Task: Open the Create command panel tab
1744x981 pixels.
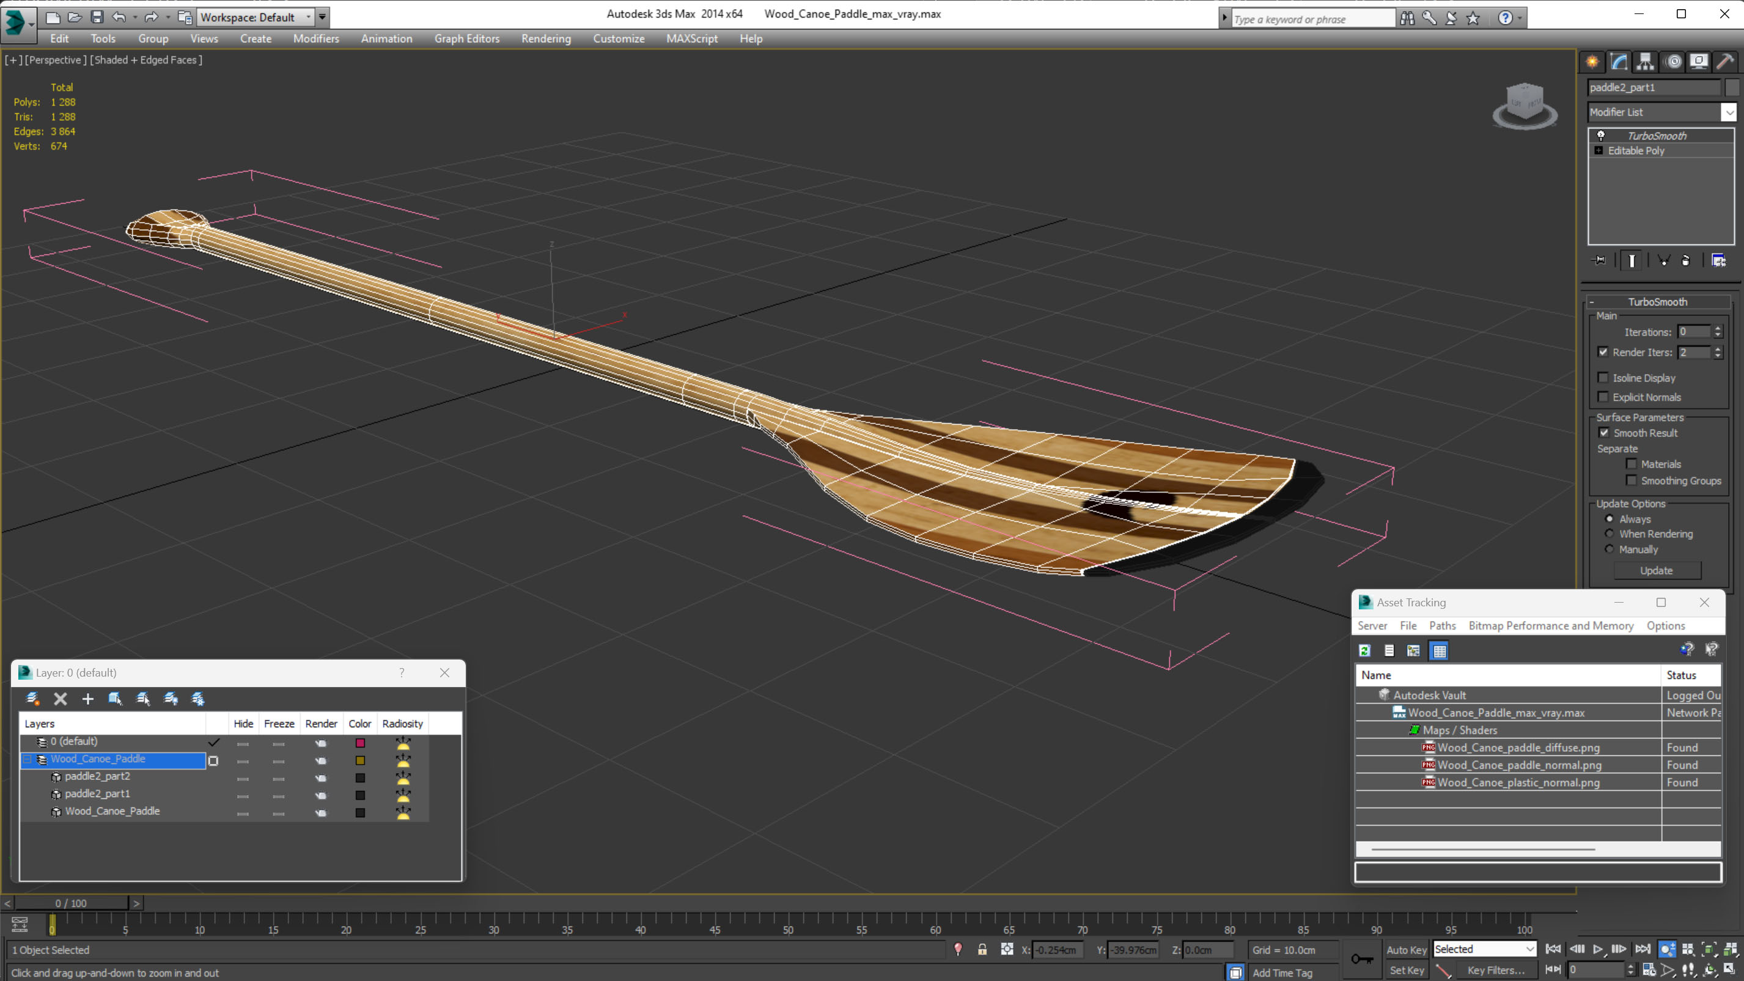Action: (1592, 62)
